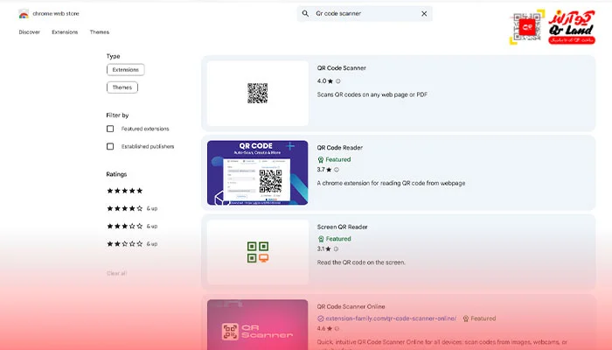The image size is (612, 350).
Task: Open the QR Code Reader purple thumbnail
Action: pyautogui.click(x=258, y=172)
